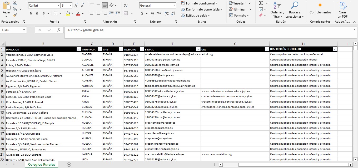Open the General number format dropdown
Image resolution: width=358 pixels, height=168 pixels.
(174, 6)
